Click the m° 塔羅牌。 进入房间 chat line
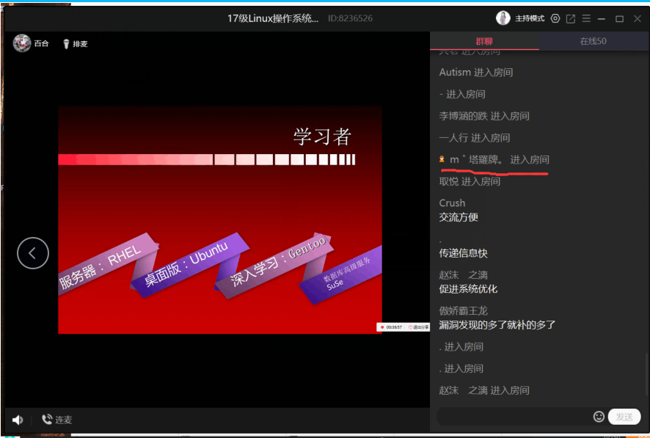This screenshot has height=438, width=650. [x=494, y=159]
